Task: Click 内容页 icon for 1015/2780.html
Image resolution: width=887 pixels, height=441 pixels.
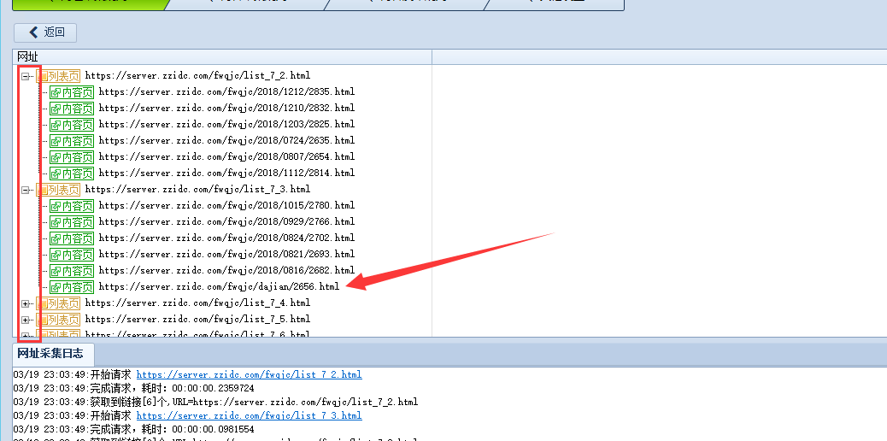Action: pos(71,206)
